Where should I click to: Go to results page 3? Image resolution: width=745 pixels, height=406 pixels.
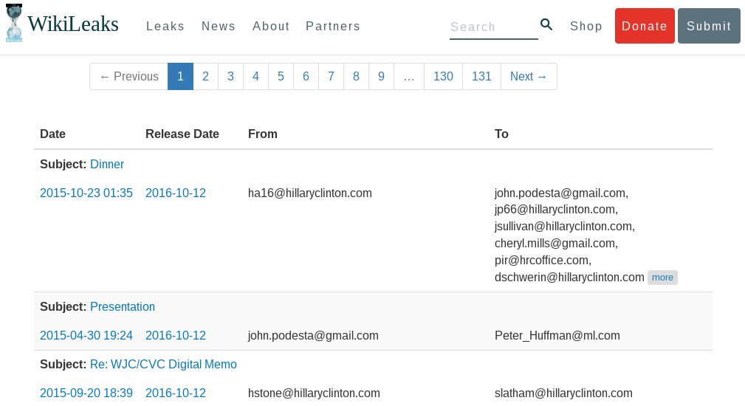coord(230,77)
